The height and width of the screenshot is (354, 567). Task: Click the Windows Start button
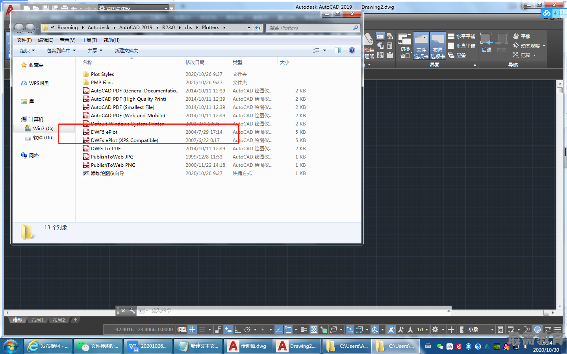click(x=11, y=346)
